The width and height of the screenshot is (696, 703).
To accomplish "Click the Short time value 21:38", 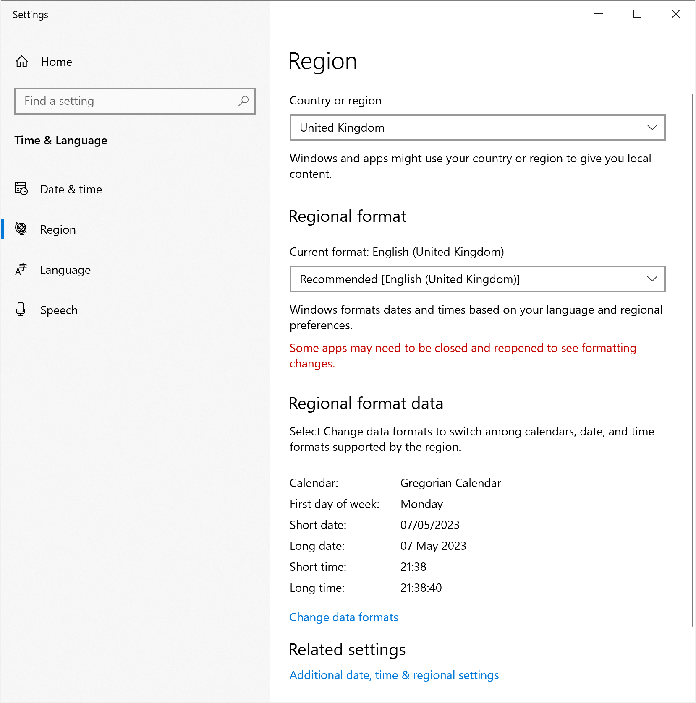I will point(413,567).
